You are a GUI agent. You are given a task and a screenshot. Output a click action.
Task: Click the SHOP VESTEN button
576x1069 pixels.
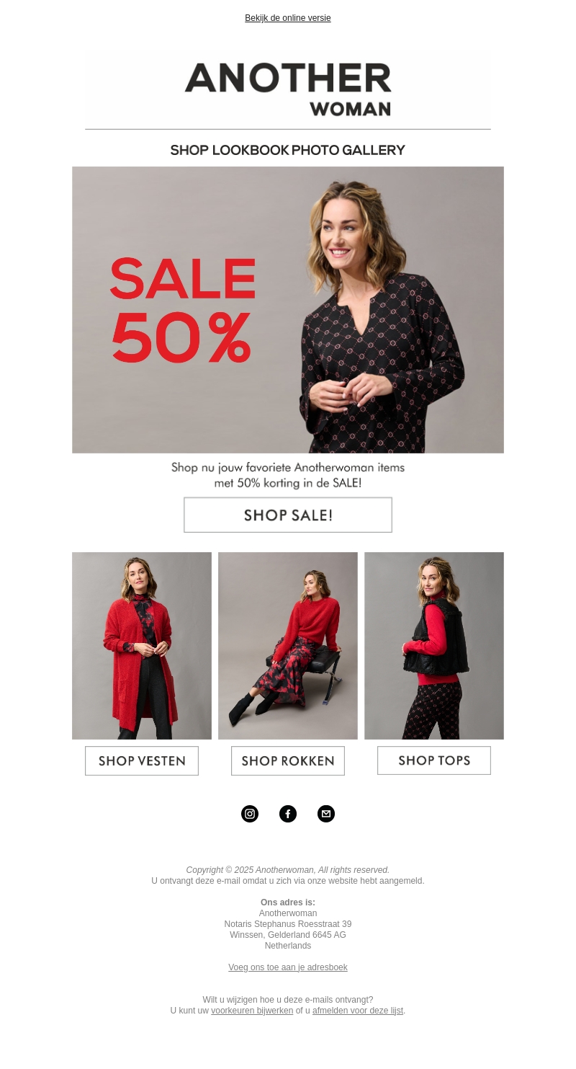tap(142, 760)
